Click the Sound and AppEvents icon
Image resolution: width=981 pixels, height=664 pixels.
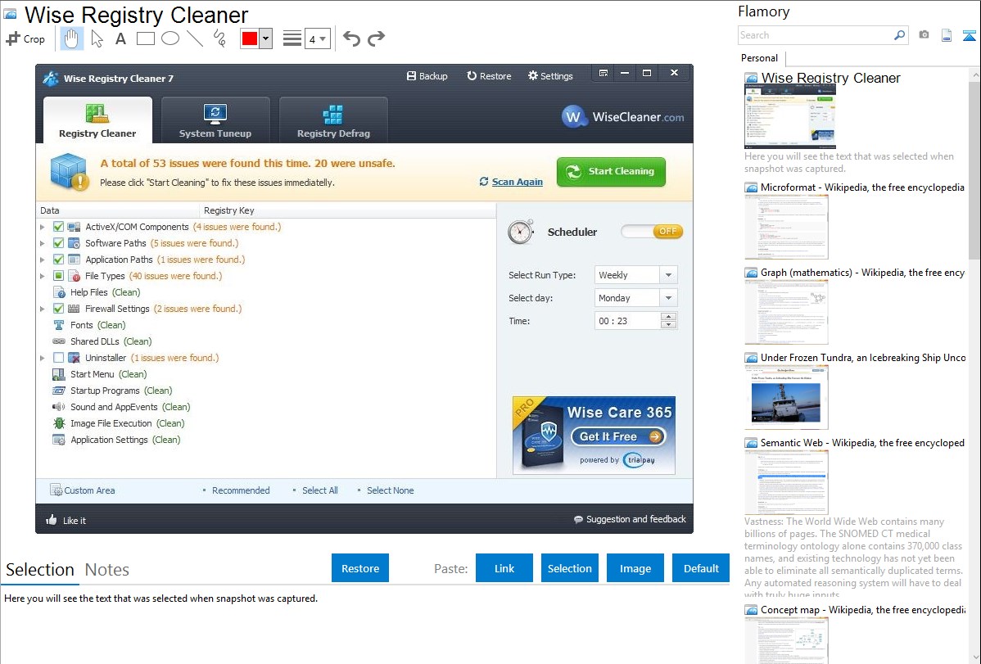pos(59,407)
